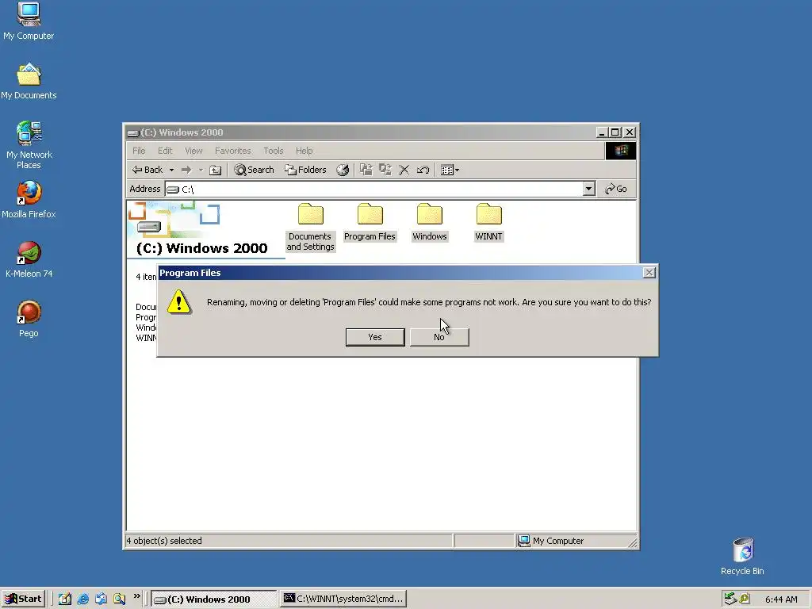Viewport: 812px width, 609px height.
Task: Open the Views dropdown in the toolbar
Action: point(450,170)
